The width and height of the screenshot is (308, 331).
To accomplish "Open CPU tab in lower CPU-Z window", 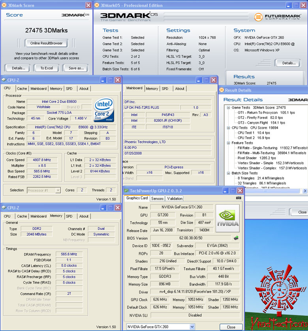I will (7, 216).
